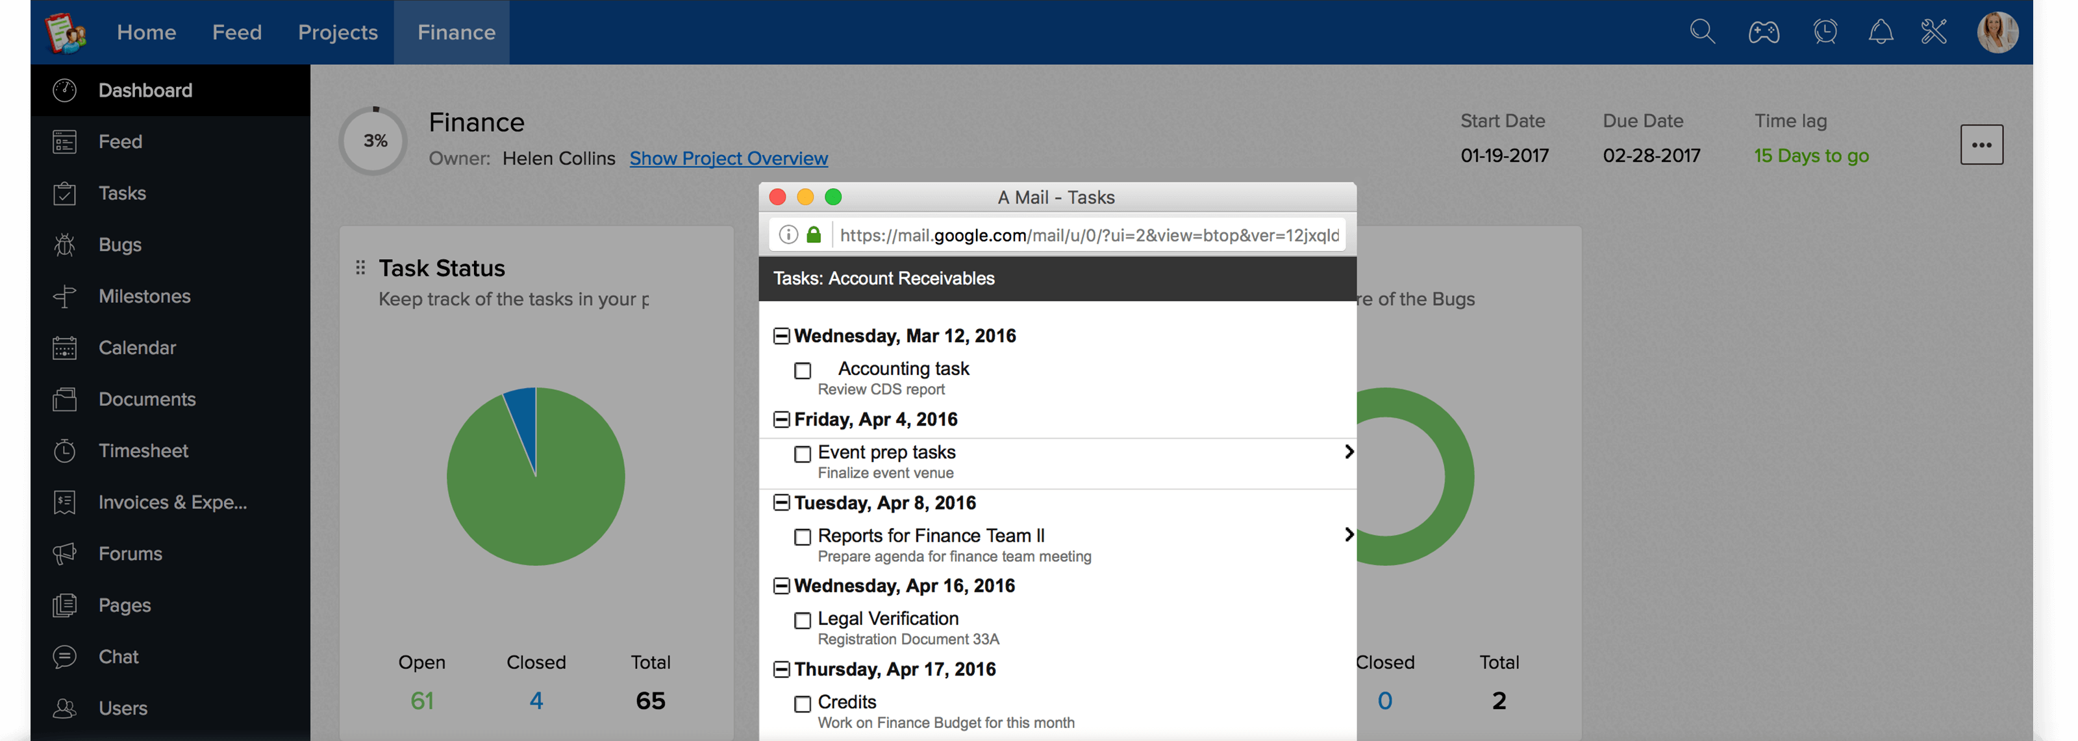The image size is (2078, 741).
Task: Select Milestones in sidebar
Action: click(144, 295)
